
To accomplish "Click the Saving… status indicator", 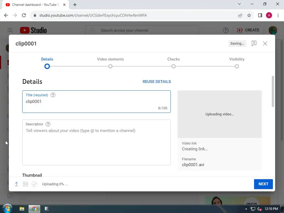I will click(237, 44).
